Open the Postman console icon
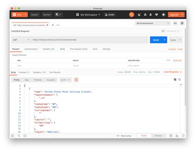Screen dimensions: 196x151 point(25,136)
